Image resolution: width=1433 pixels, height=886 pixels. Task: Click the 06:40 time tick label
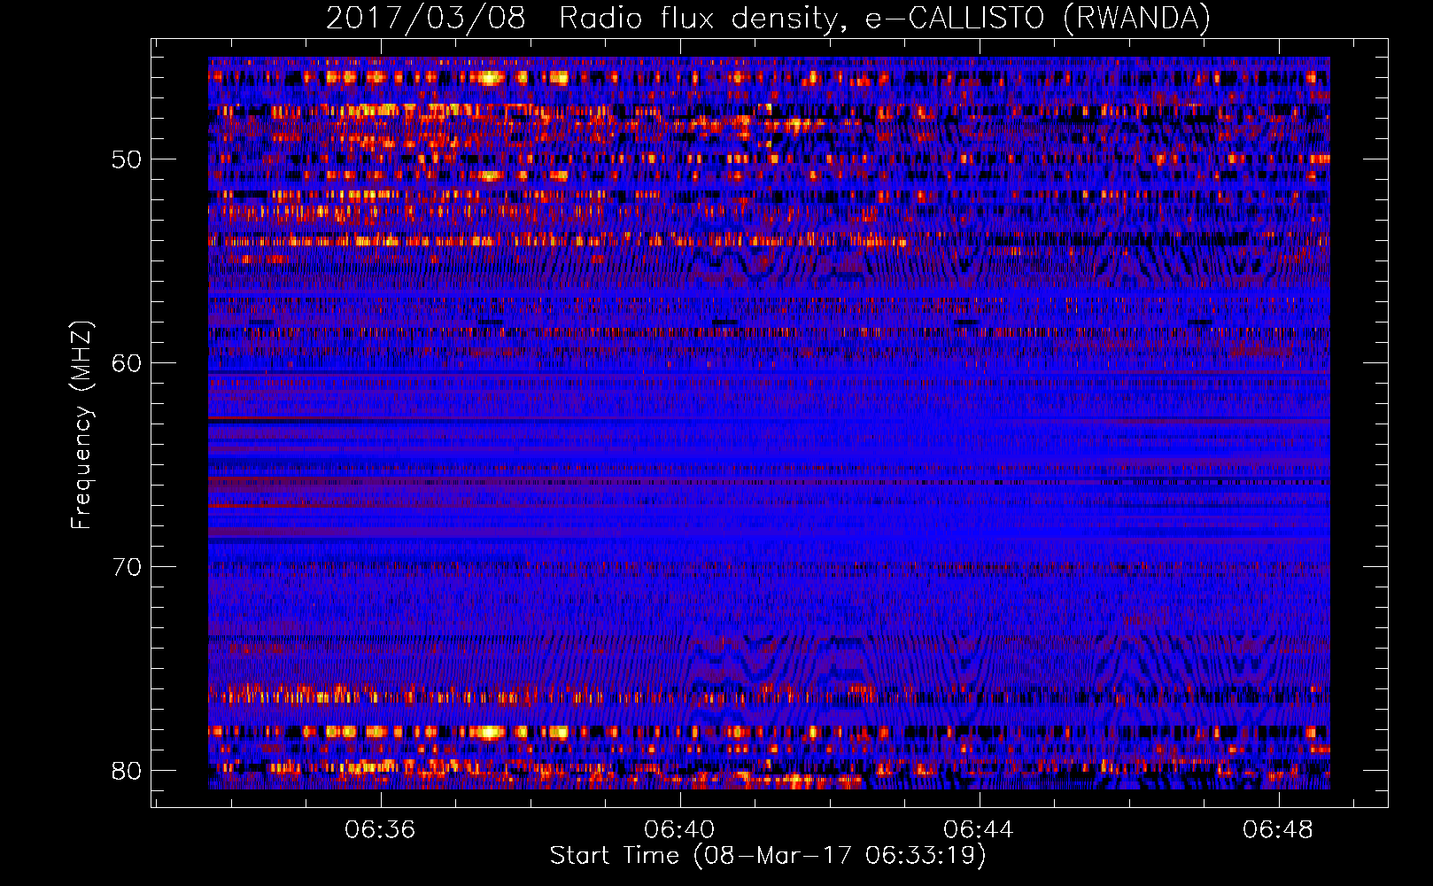679,829
